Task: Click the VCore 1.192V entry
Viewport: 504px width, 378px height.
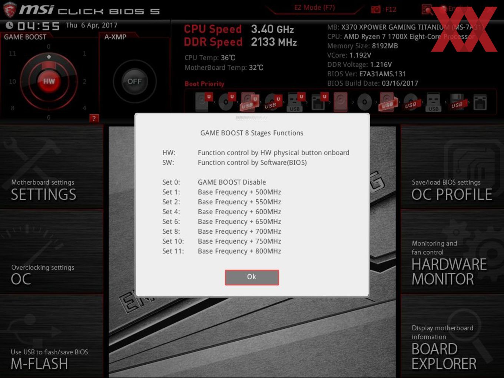Action: [349, 55]
